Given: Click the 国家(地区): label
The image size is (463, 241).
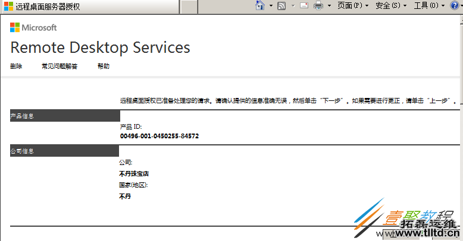Looking at the screenshot, I should pos(133,185).
